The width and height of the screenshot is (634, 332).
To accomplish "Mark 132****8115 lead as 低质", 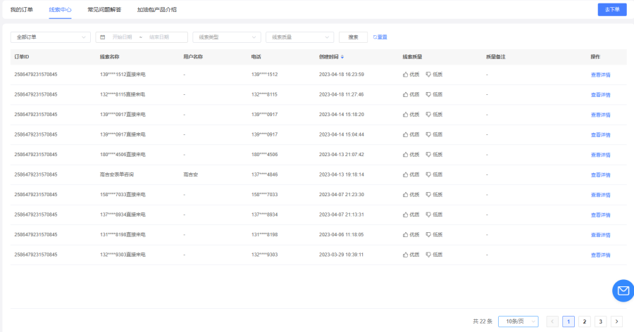I will coord(434,94).
